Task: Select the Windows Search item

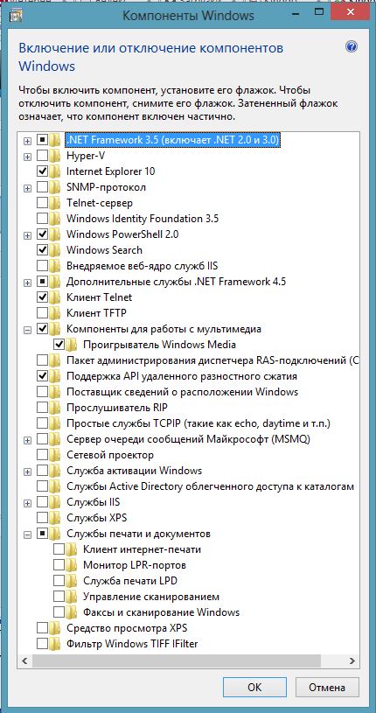Action: pyautogui.click(x=104, y=250)
